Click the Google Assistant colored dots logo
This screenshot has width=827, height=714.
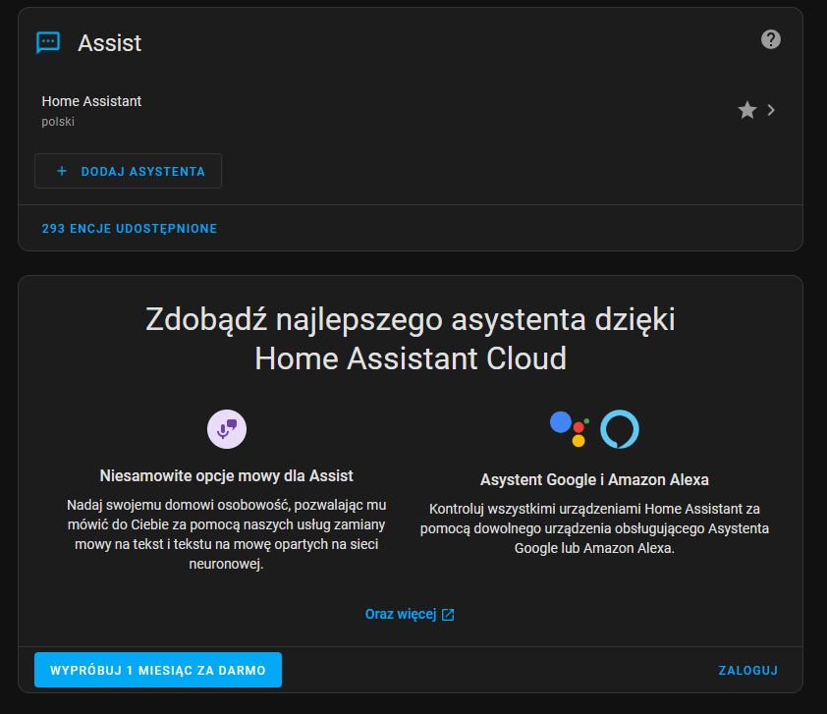(x=570, y=429)
